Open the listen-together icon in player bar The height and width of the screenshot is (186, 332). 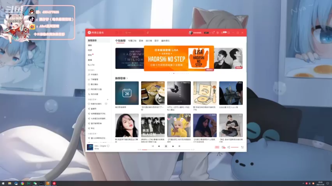(223, 147)
